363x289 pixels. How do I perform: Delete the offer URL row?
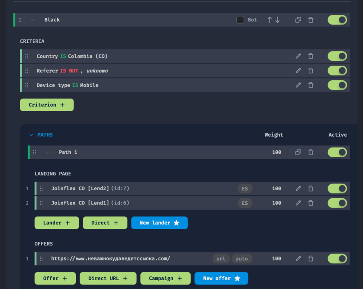(311, 258)
